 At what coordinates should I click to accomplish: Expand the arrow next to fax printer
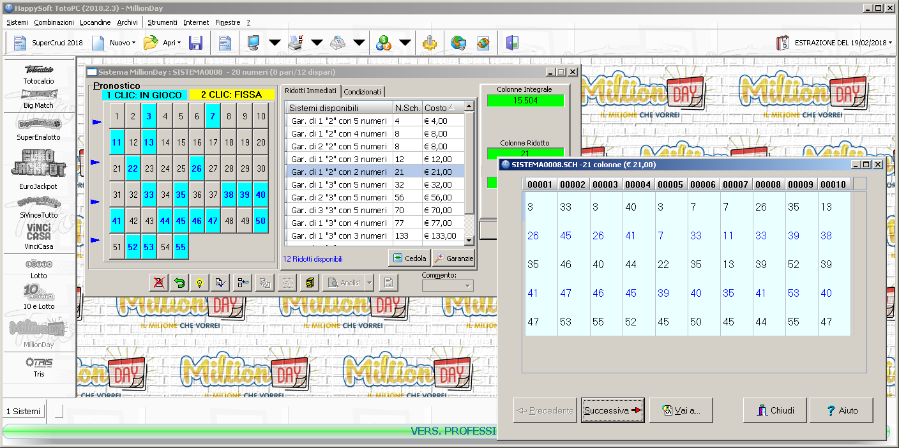(x=359, y=43)
